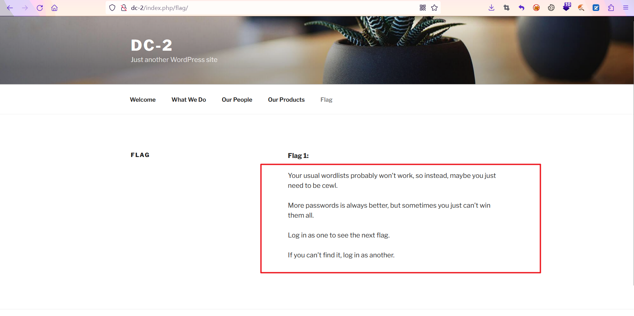The width and height of the screenshot is (634, 316).
Task: Click the FLAG page heading
Action: [140, 155]
